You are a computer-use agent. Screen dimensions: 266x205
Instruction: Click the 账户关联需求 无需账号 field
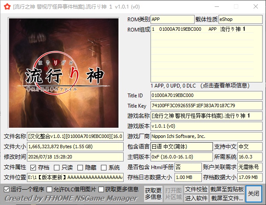pyautogui.click(x=250, y=167)
